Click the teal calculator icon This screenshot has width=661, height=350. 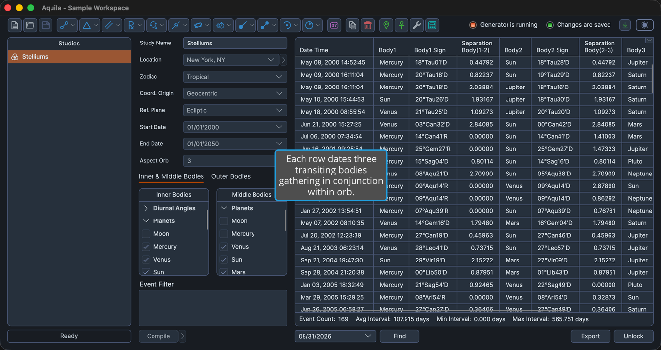[x=432, y=25]
